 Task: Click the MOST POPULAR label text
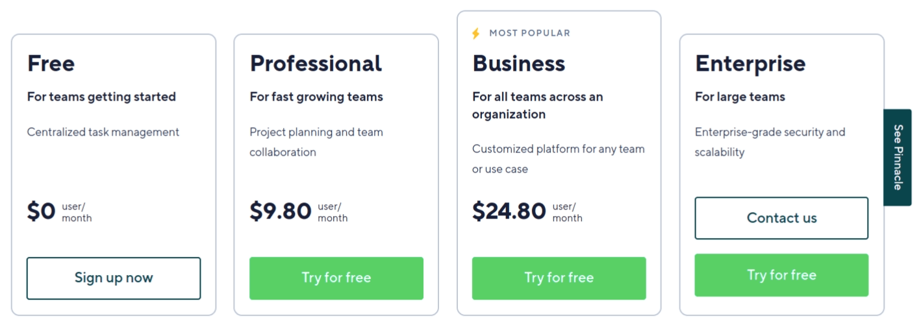point(529,33)
